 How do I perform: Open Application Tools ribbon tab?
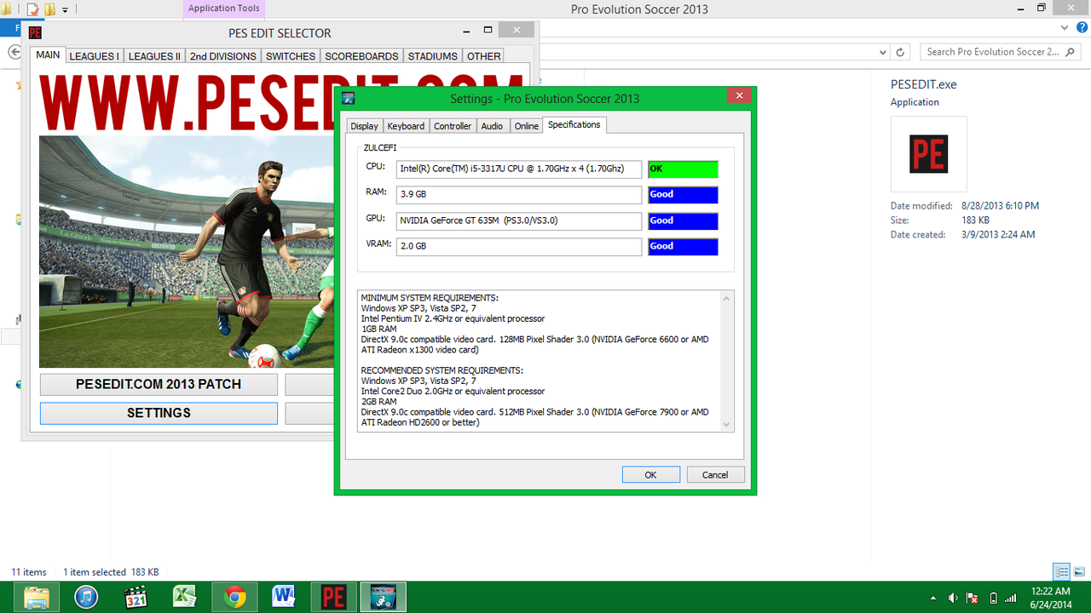(224, 9)
